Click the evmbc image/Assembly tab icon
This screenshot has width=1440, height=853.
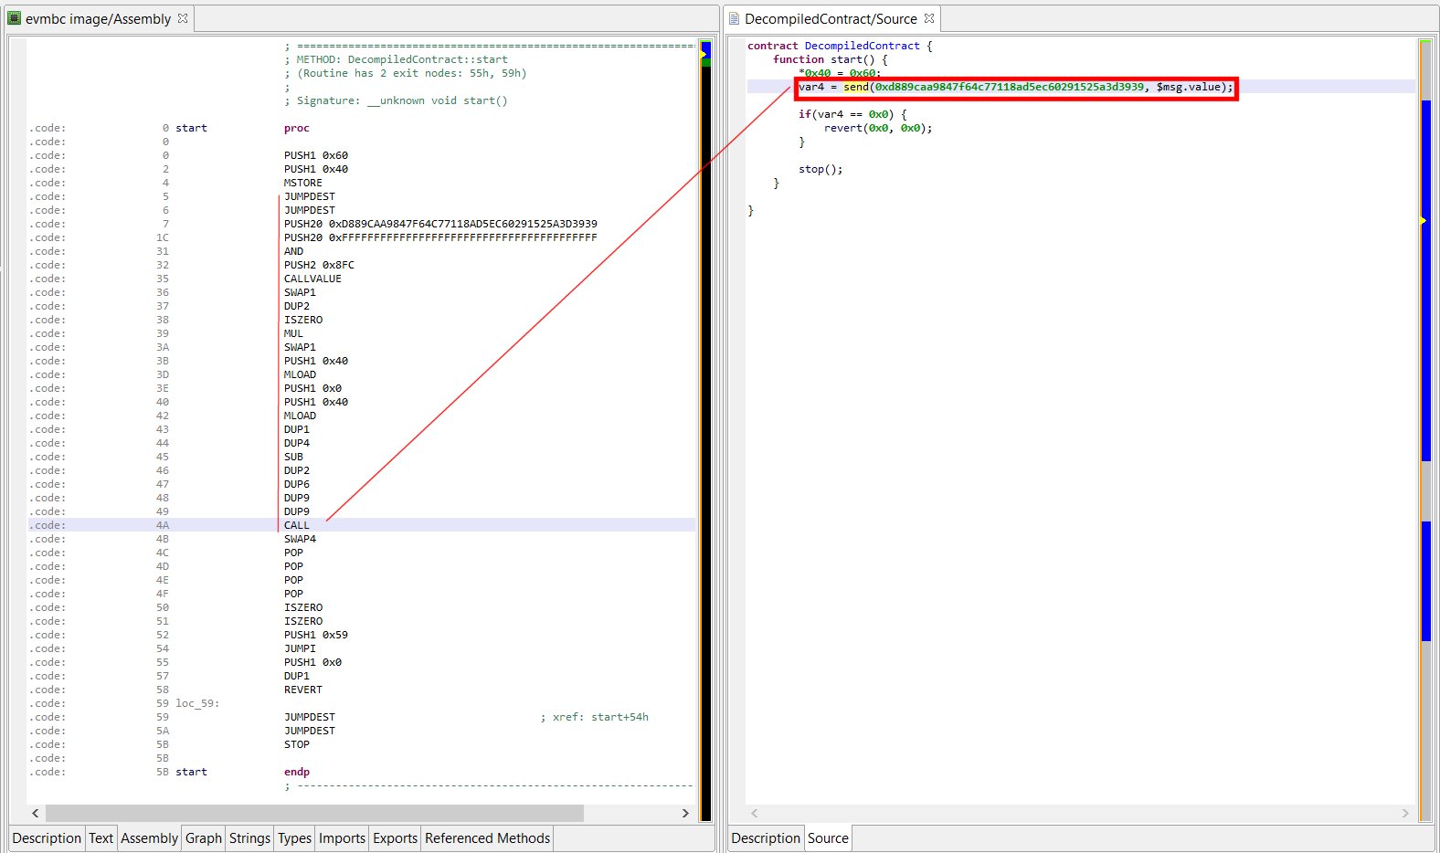[x=15, y=18]
